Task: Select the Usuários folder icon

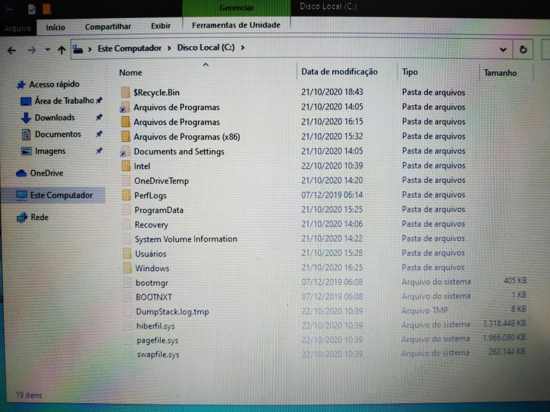Action: click(x=127, y=254)
